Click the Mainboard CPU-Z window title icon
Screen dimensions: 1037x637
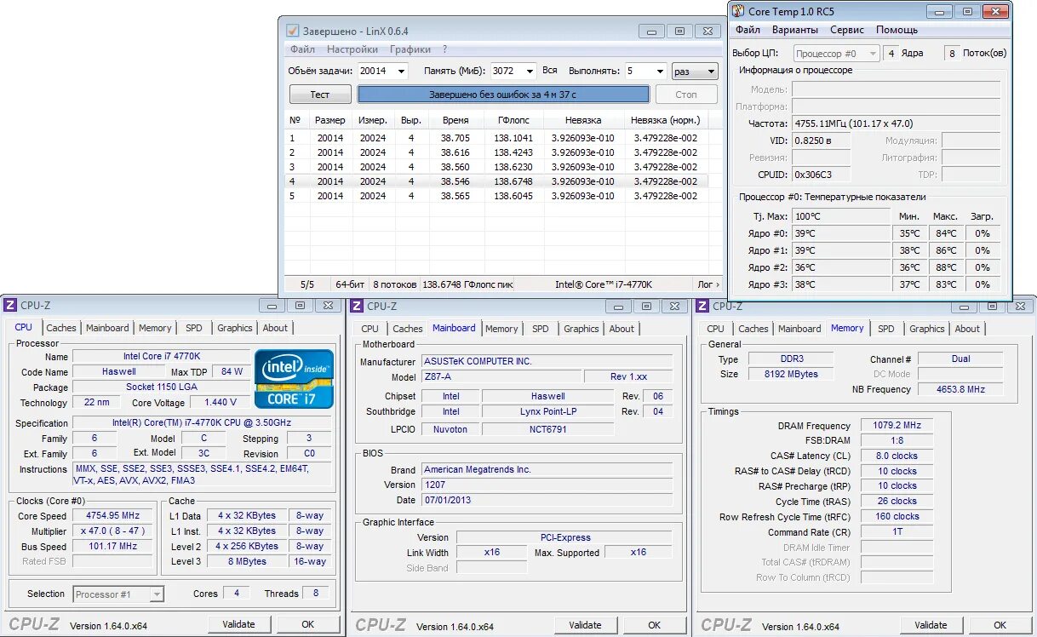(357, 306)
